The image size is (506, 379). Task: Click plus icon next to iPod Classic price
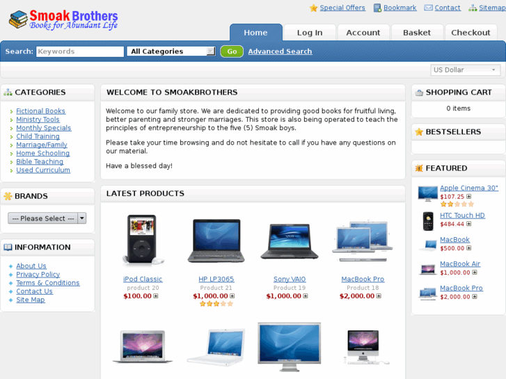tap(155, 296)
